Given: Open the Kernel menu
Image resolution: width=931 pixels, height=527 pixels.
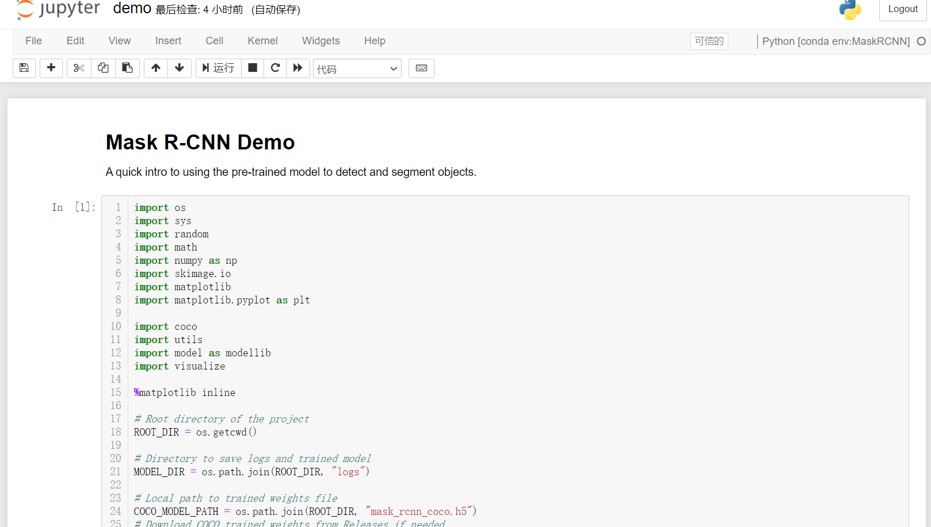Looking at the screenshot, I should [x=262, y=41].
